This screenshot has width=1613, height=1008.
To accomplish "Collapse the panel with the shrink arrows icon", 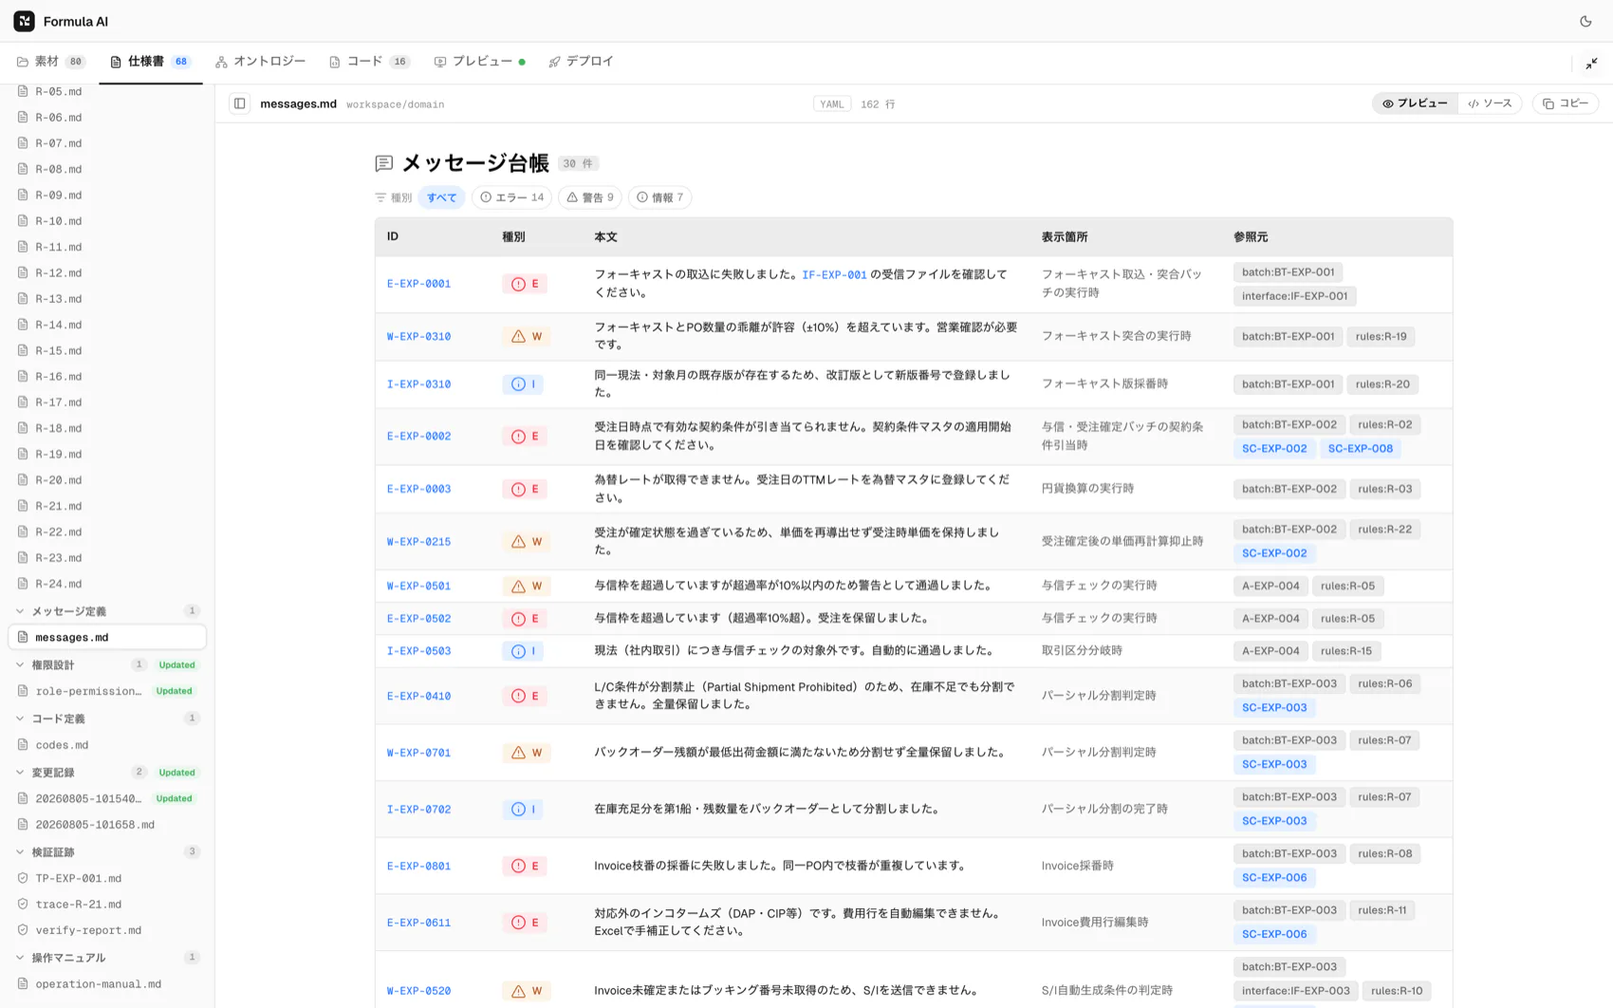I will [x=1591, y=63].
